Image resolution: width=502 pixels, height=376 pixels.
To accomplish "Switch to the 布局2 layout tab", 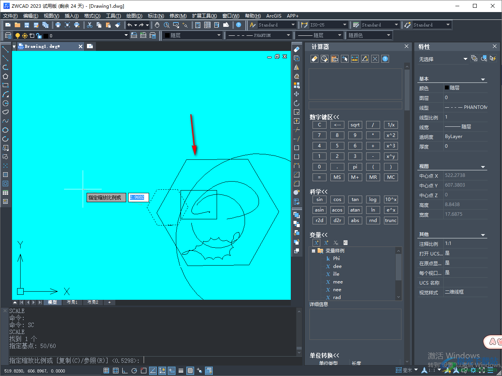I will coord(93,302).
